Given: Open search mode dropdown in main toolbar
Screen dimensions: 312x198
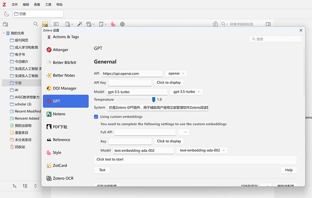Looking at the screenshot, I should tap(224, 24).
